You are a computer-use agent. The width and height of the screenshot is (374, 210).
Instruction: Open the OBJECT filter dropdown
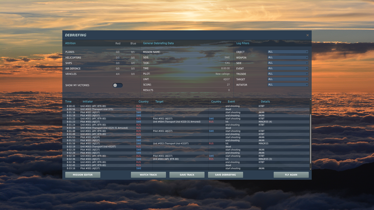click(x=288, y=52)
